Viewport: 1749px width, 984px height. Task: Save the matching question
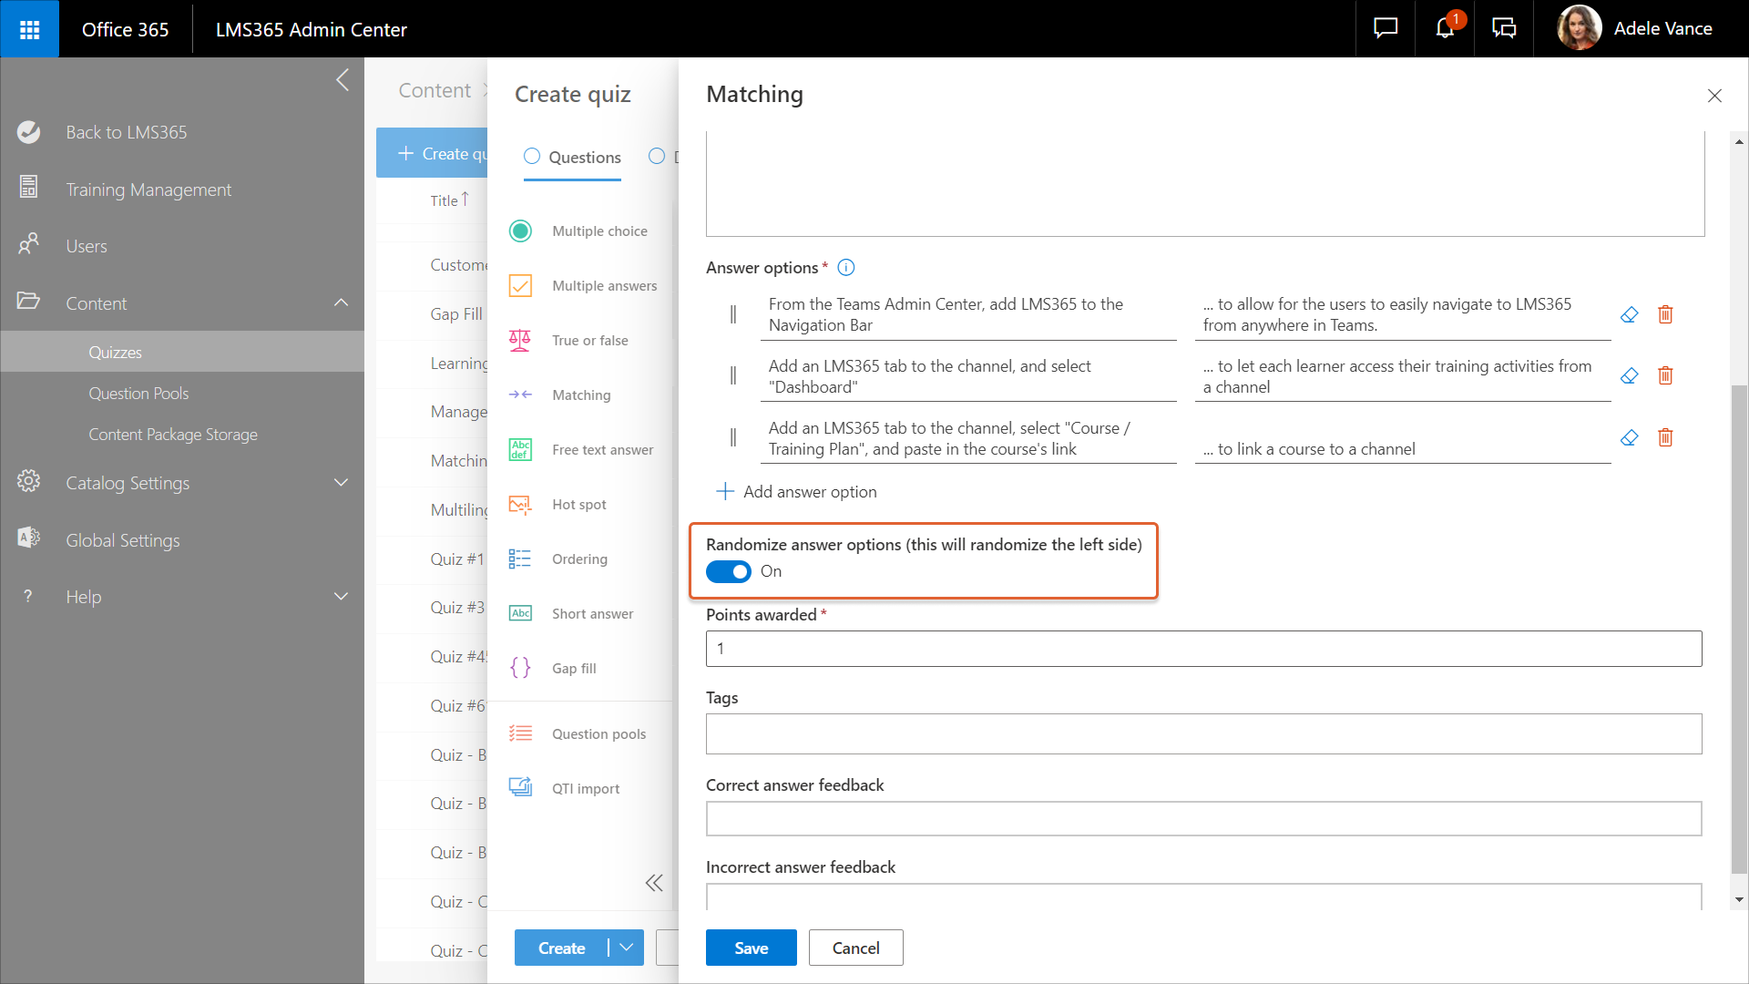tap(751, 948)
